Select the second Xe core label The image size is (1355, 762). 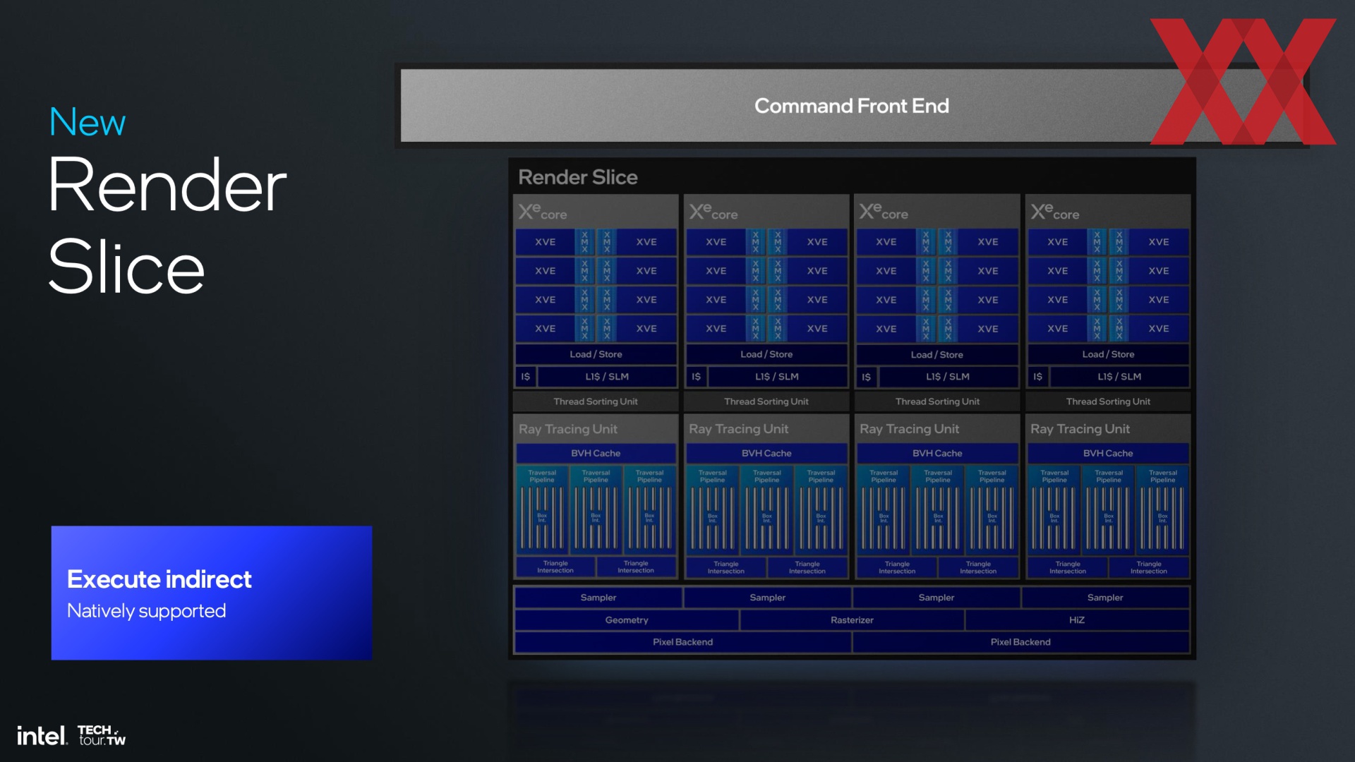pyautogui.click(x=713, y=212)
